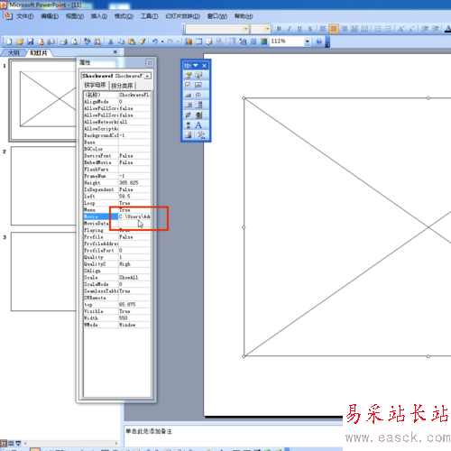This screenshot has height=451, width=451.
Task: Click the Color/Grayscale icon
Action: [263, 41]
